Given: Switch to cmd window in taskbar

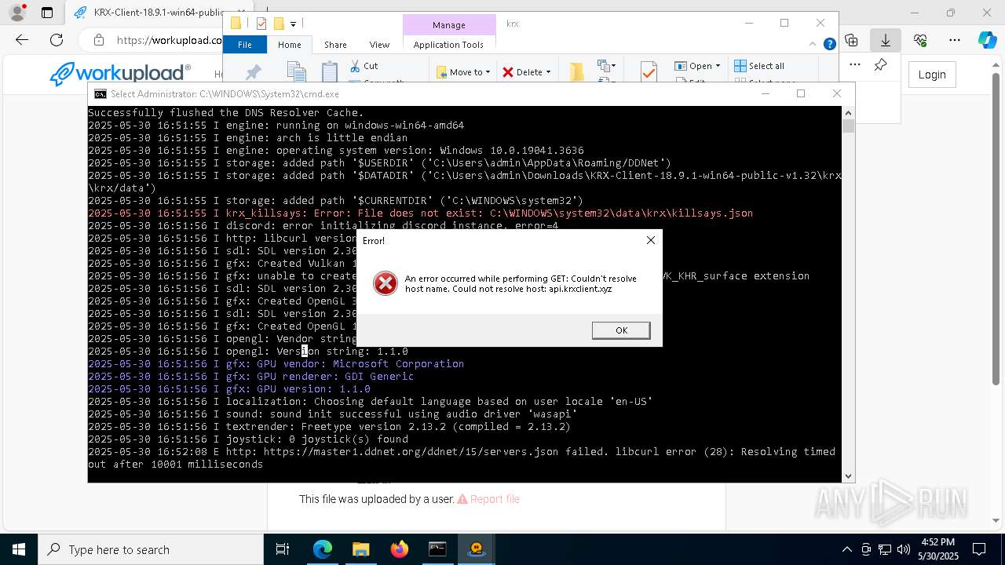Looking at the screenshot, I should click(x=437, y=549).
